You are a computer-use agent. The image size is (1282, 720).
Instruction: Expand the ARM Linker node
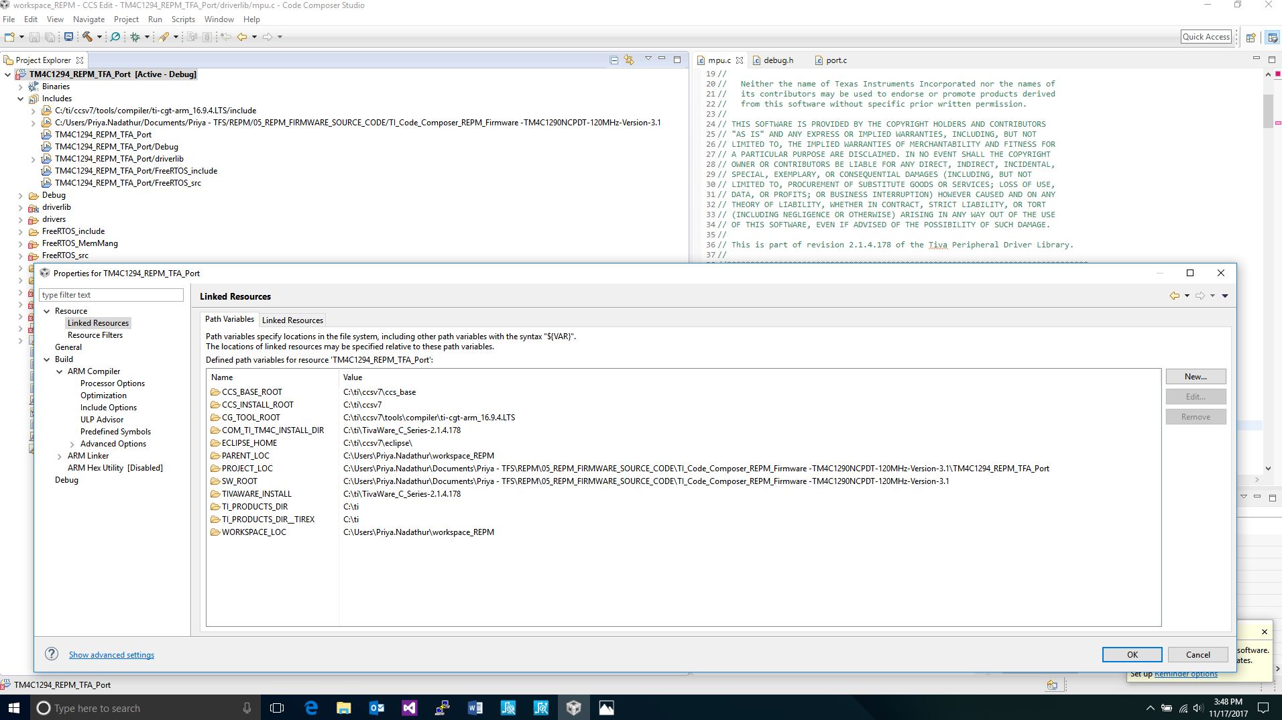tap(60, 456)
